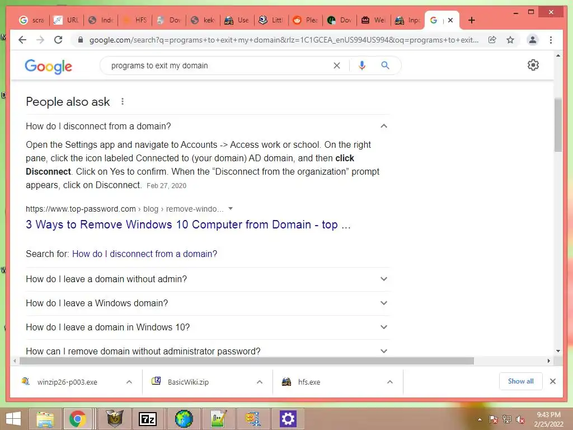The image size is (573, 430).
Task: Open 7-Zip from the taskbar
Action: click(148, 419)
